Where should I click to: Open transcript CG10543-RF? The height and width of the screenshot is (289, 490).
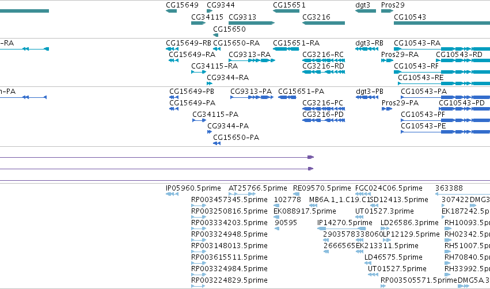pyautogui.click(x=416, y=66)
